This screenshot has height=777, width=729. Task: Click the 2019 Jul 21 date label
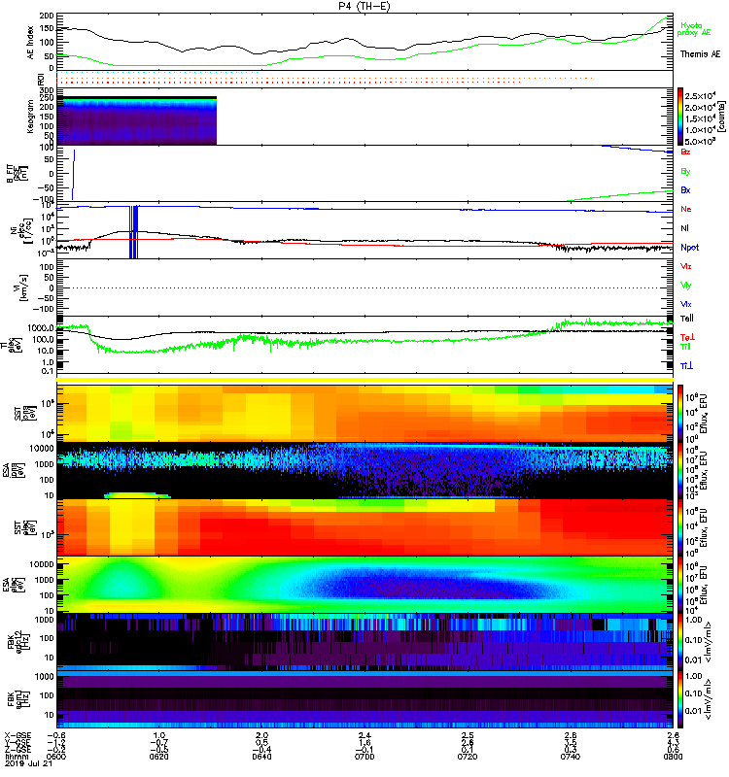[28, 764]
